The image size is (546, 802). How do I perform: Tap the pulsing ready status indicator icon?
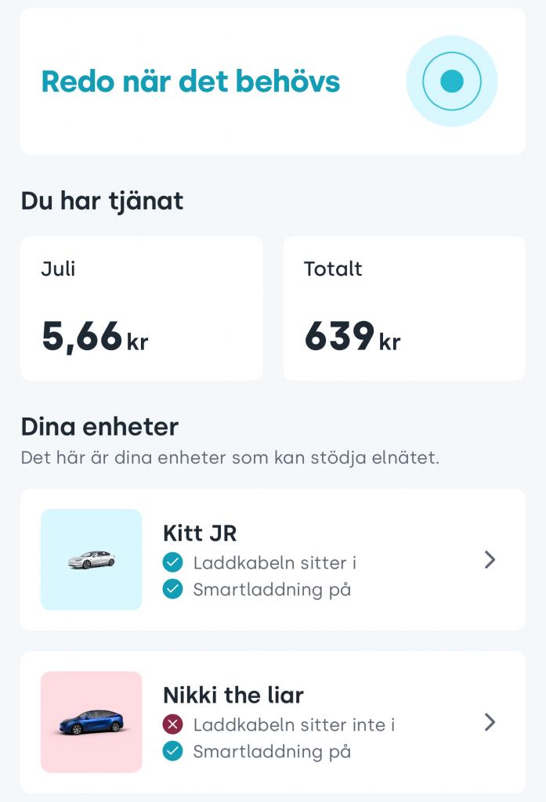tap(452, 81)
